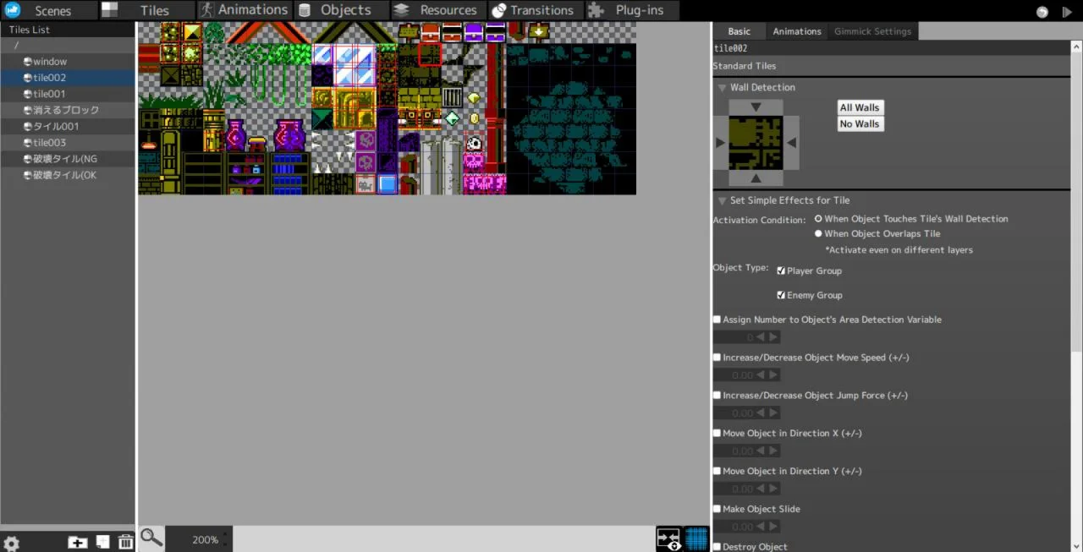
Task: Collapse the Wall Detection section
Action: pos(722,87)
